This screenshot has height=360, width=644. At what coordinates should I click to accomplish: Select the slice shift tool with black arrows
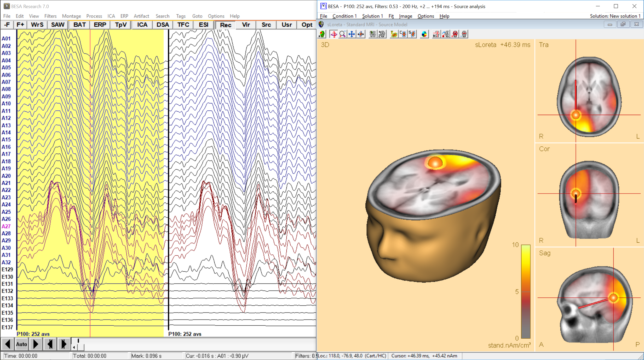(361, 34)
